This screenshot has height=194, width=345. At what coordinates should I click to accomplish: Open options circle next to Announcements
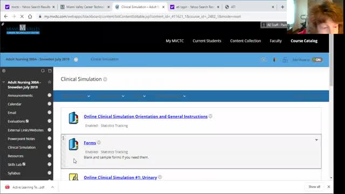50,95
